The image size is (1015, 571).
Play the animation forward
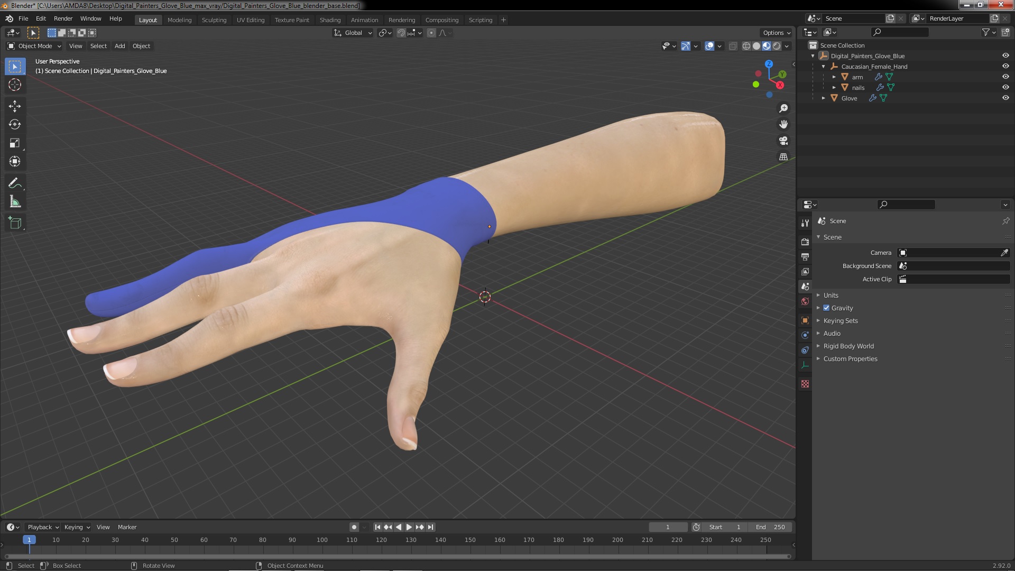[409, 527]
